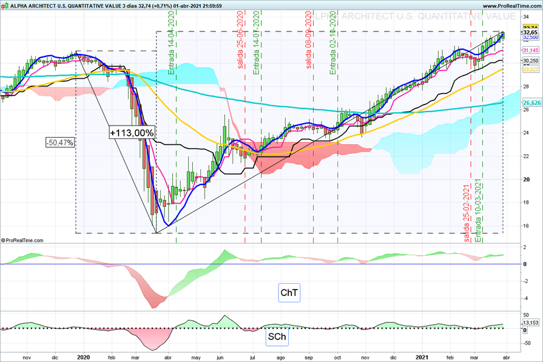Click the 2020 year label on time axis

[83, 357]
